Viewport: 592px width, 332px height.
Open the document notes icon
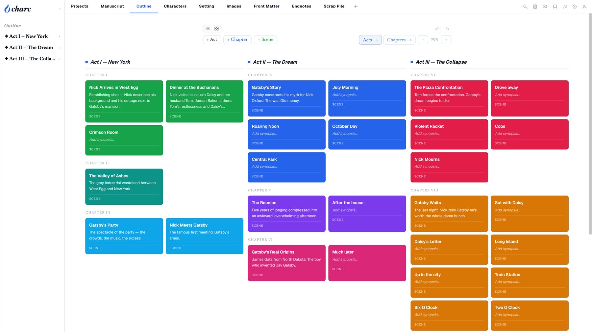535,7
